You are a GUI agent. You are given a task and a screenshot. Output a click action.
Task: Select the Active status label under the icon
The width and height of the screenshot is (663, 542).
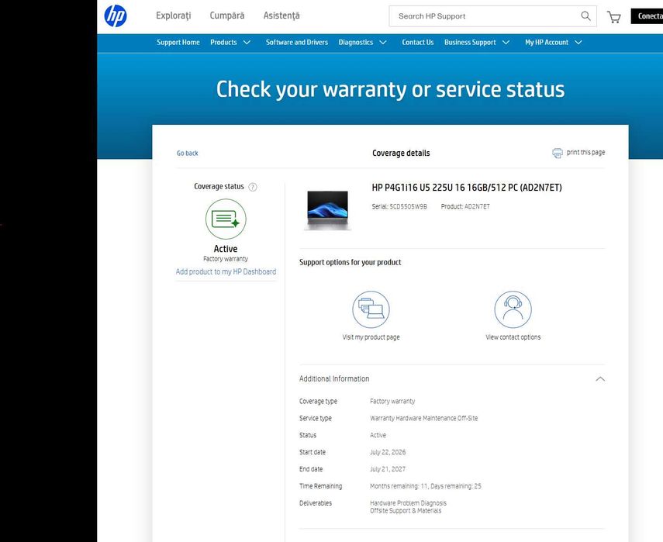[226, 249]
